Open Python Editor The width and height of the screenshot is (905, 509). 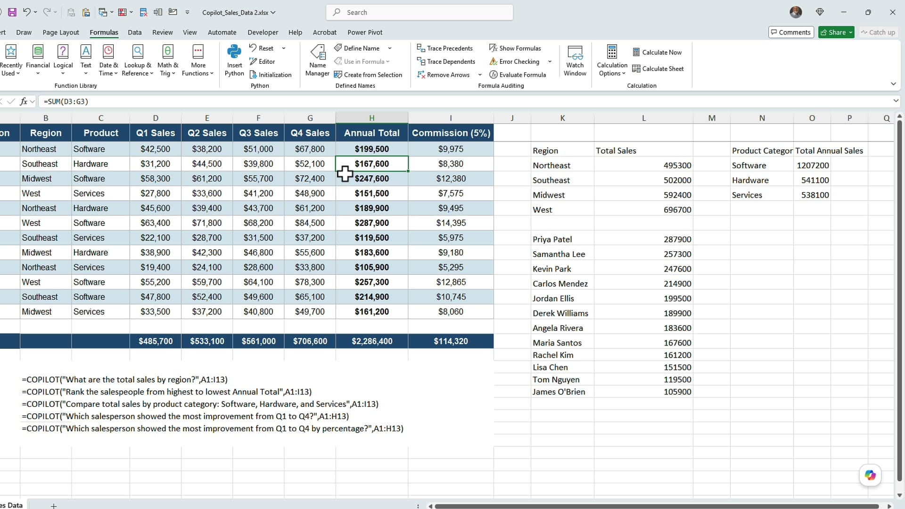click(262, 61)
